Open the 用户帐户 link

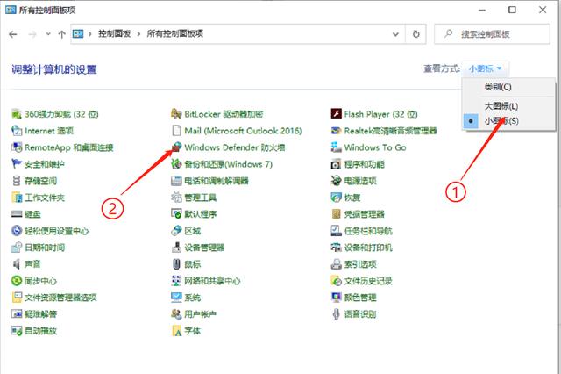(201, 314)
